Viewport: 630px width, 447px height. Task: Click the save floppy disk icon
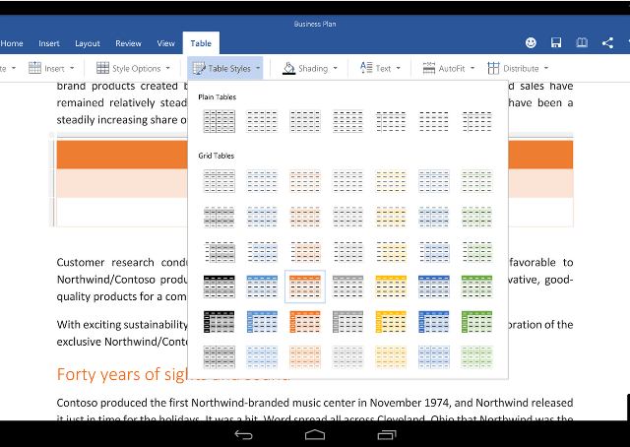coord(556,43)
